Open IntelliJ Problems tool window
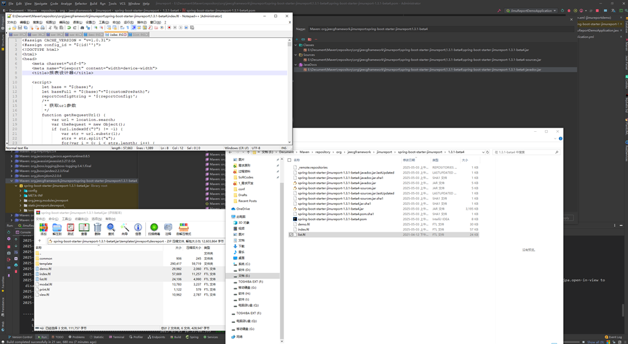Screen dimensions: 628x344 [77, 337]
